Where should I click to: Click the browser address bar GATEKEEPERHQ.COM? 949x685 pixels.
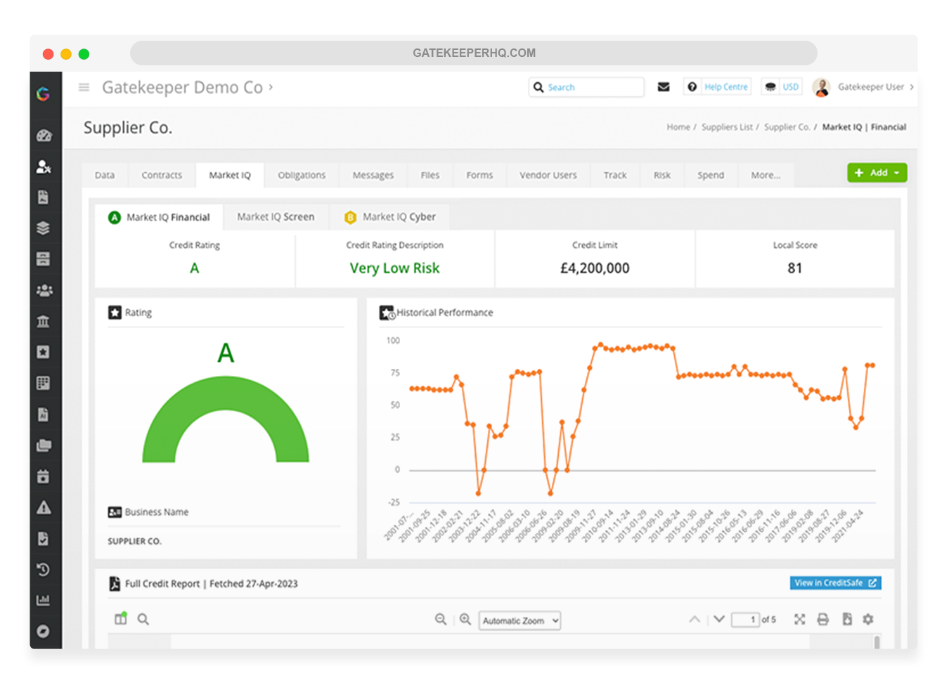(474, 53)
